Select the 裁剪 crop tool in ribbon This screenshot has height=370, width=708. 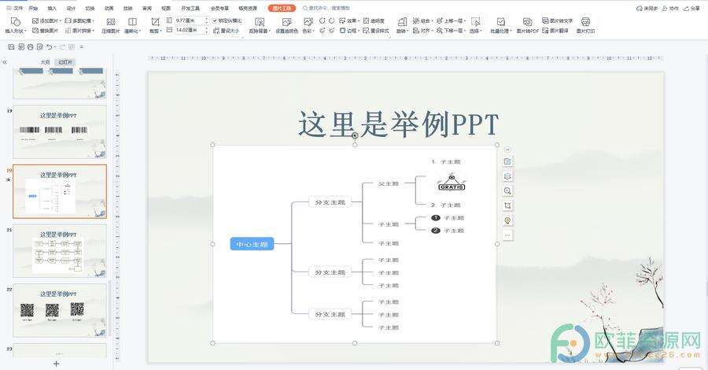pos(155,25)
